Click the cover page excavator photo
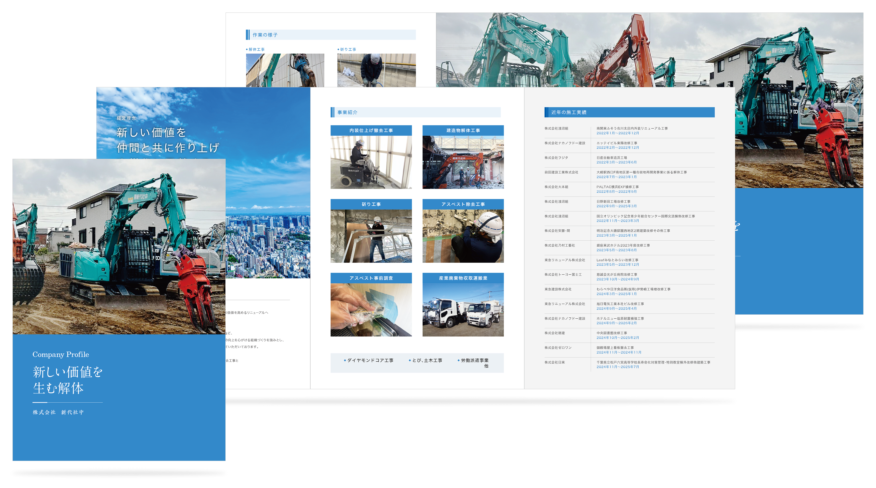The width and height of the screenshot is (876, 488). (x=119, y=247)
